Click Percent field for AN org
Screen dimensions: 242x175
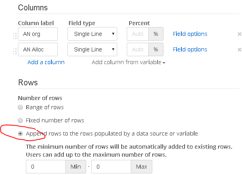coord(138,34)
